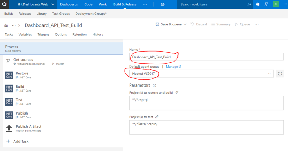Viewport: 288px width, 151px height.
Task: Switch to the Tasks tab
Action: (9, 34)
